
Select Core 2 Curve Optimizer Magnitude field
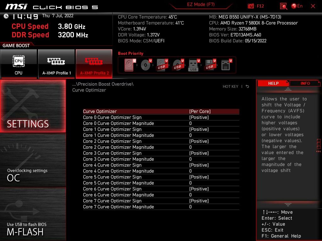tap(161, 147)
